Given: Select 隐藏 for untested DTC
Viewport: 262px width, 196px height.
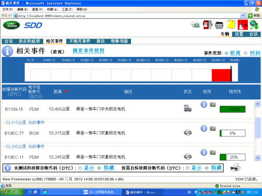Looking at the screenshot, I should tap(99, 168).
